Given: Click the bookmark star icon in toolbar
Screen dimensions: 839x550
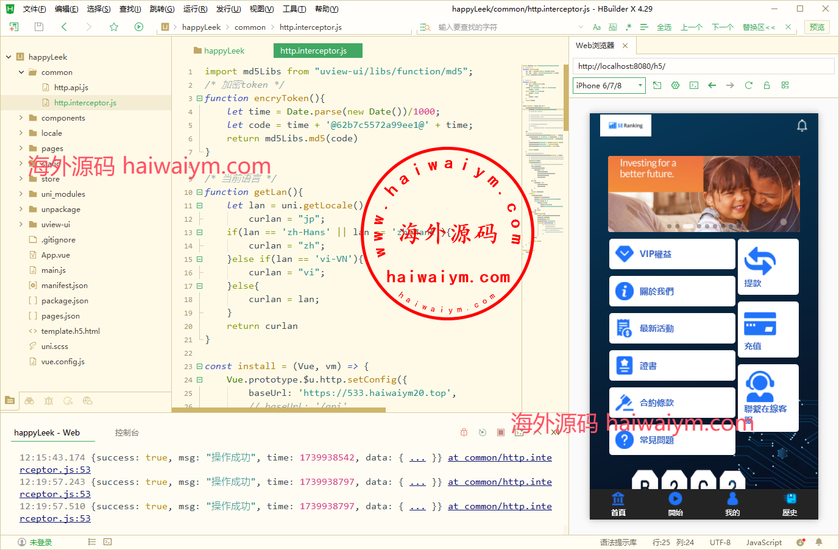Looking at the screenshot, I should click(x=114, y=27).
